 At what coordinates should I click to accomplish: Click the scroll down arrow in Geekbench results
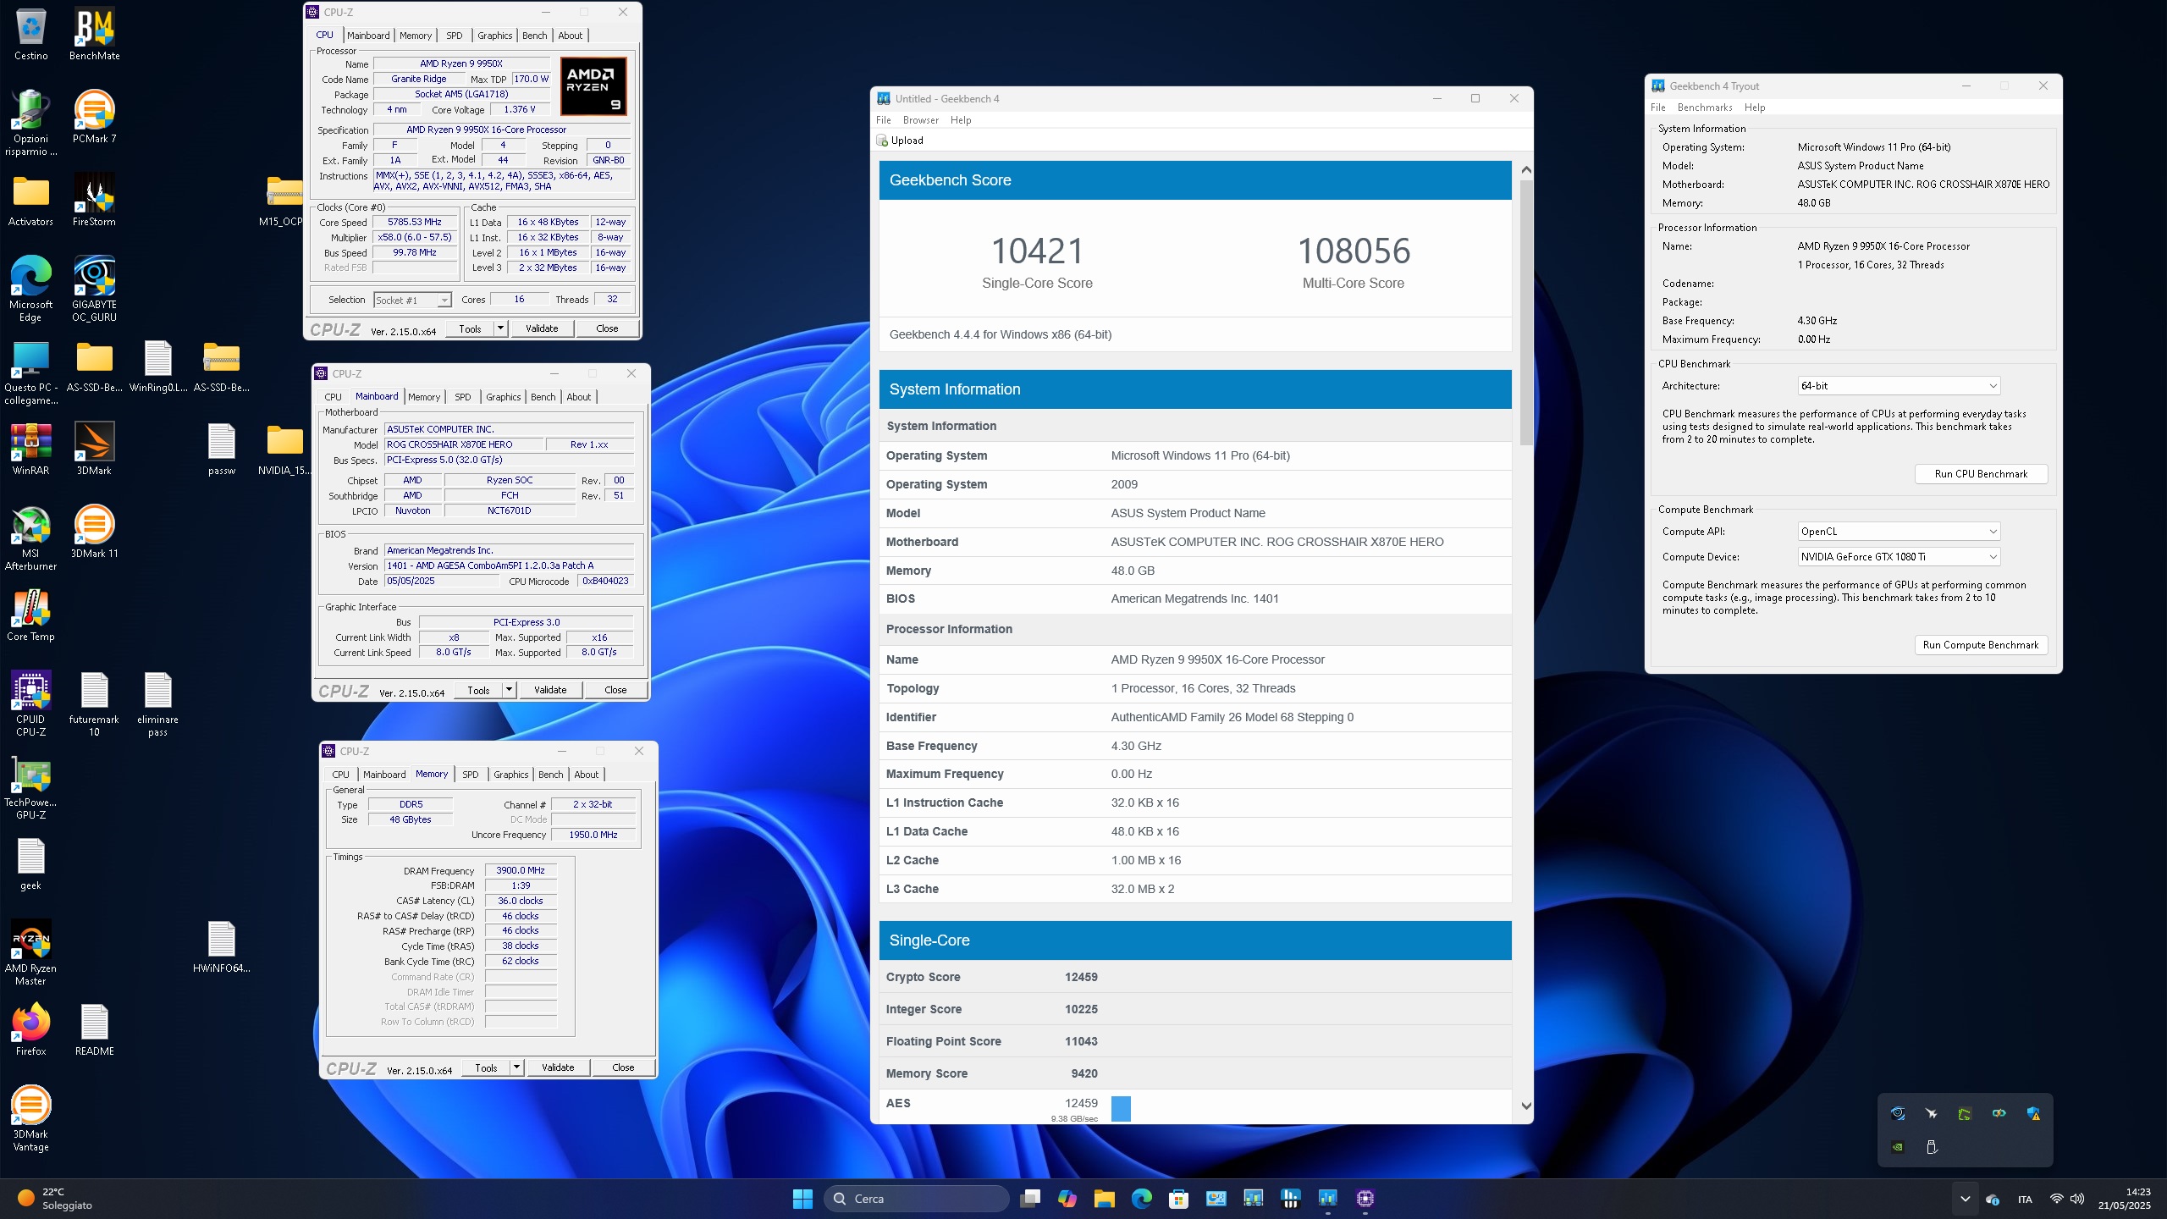click(x=1526, y=1106)
